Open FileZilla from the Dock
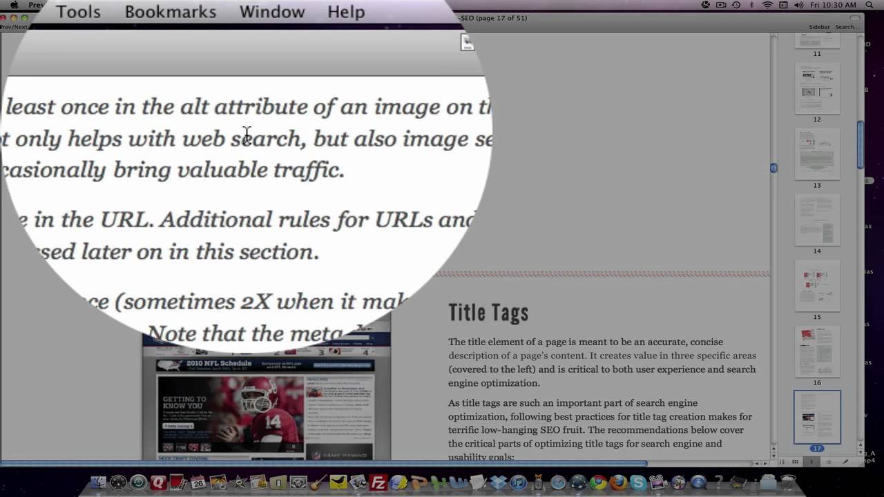Screen dimensions: 884x497 coord(378,483)
